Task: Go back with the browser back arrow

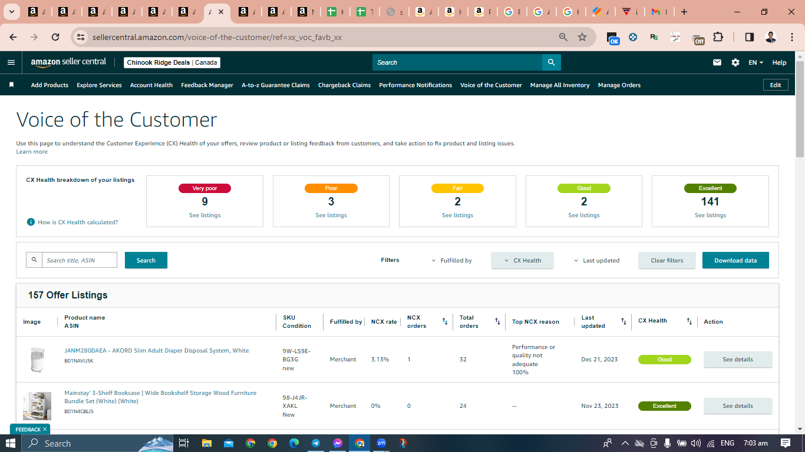Action: click(x=13, y=37)
